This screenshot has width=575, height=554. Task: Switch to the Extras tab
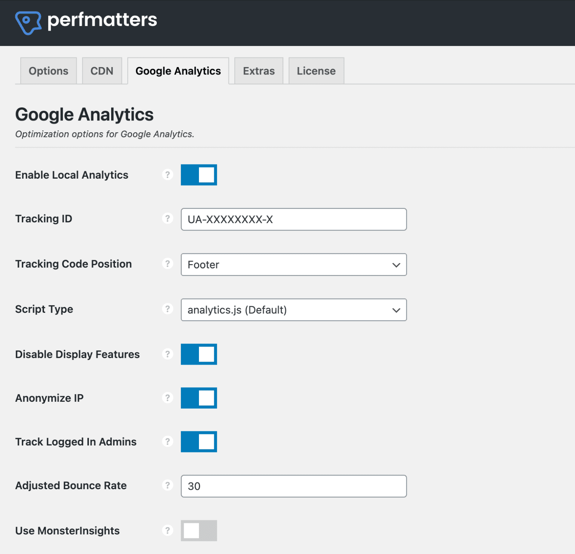point(258,71)
